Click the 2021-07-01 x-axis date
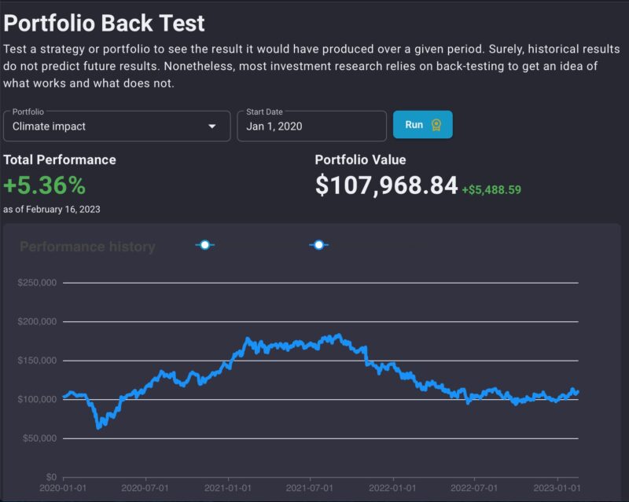The height and width of the screenshot is (502, 629). point(309,488)
